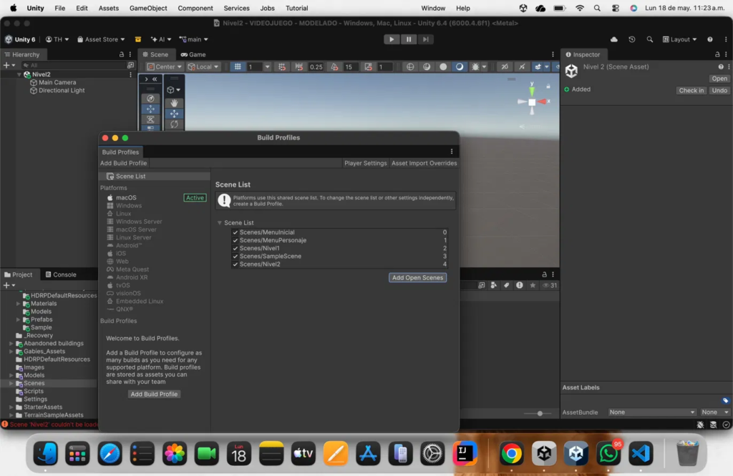
Task: Click the global search magnifier in Unity toolbar
Action: pos(649,39)
